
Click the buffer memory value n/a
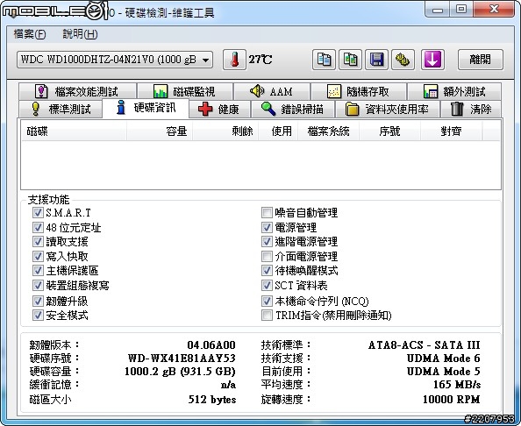tap(228, 385)
